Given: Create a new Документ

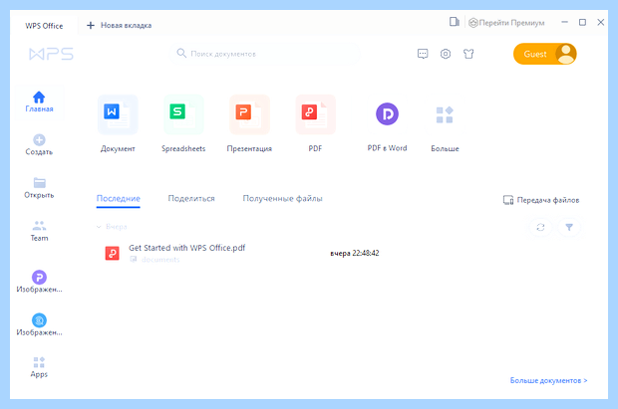Looking at the screenshot, I should coord(118,123).
